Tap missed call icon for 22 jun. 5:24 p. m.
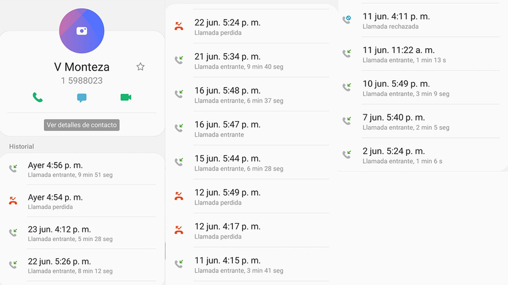This screenshot has width=508, height=285. click(x=179, y=26)
